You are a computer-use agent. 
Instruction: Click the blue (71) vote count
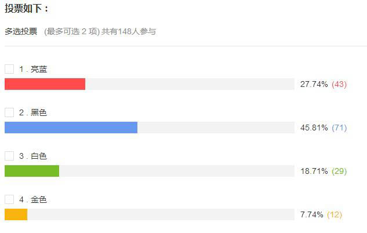tap(339, 128)
